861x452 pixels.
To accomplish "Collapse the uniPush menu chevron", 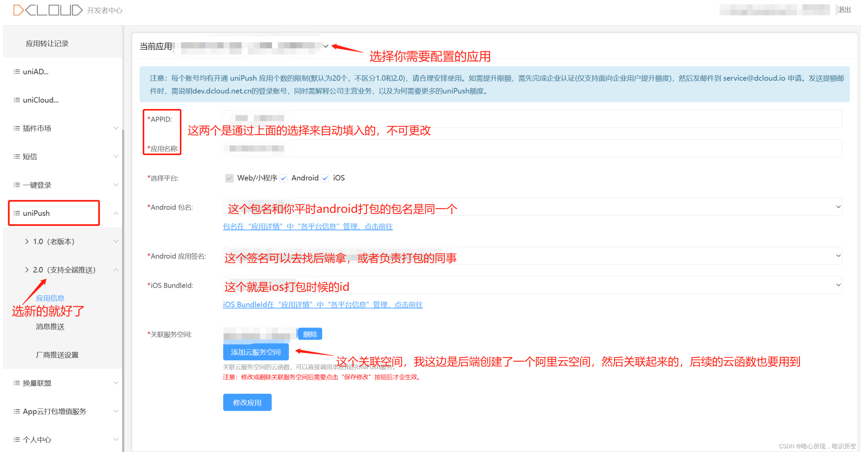I will click(116, 213).
